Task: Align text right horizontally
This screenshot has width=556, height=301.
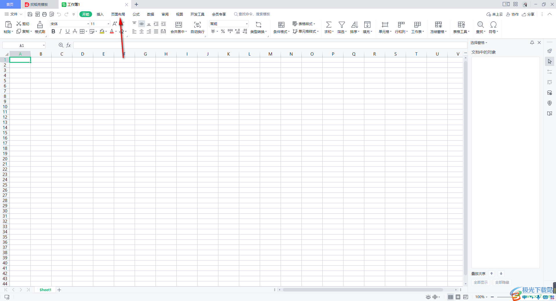Action: pyautogui.click(x=149, y=31)
